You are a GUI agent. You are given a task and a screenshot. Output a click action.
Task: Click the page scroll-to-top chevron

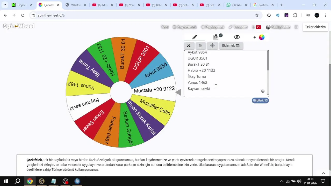click(x=323, y=173)
